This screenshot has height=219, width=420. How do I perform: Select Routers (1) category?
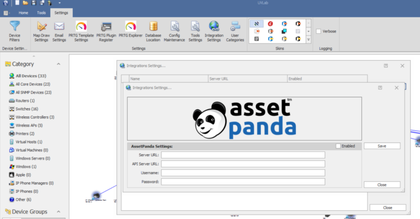[22, 101]
